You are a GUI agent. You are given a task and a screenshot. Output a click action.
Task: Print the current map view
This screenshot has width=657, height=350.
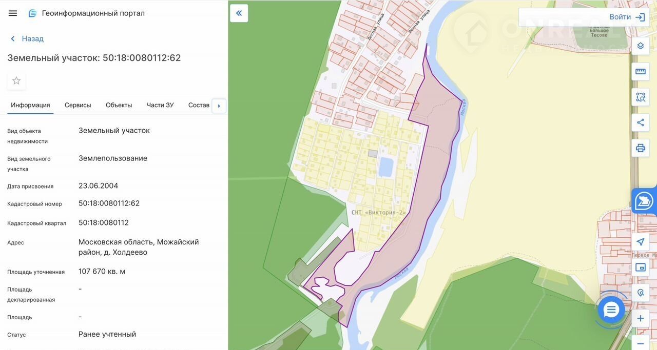[x=640, y=148]
